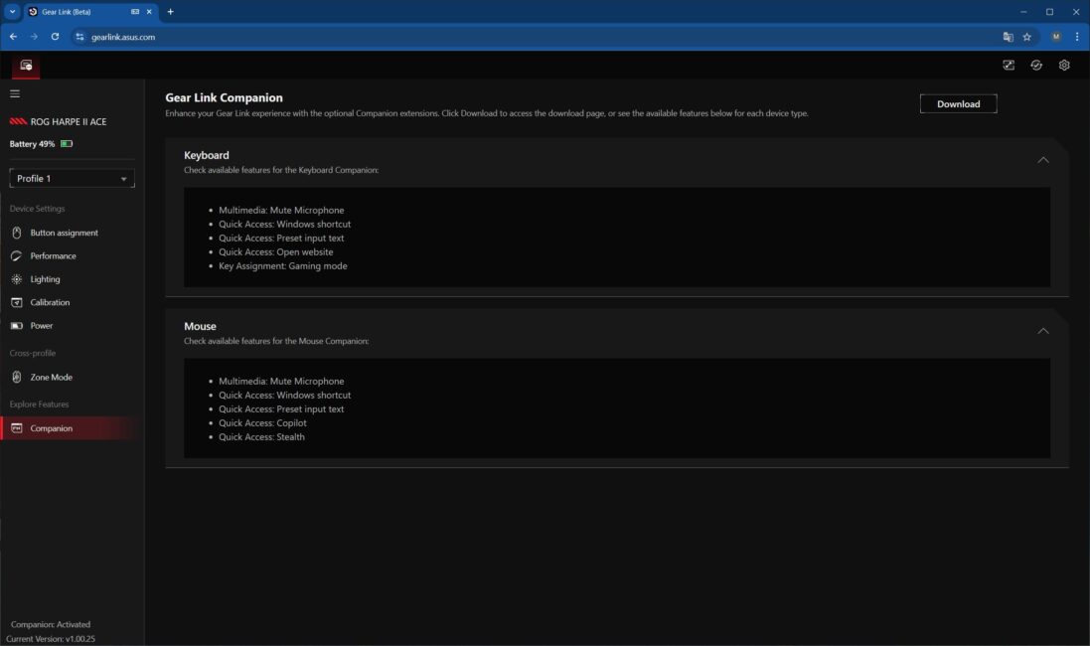Click the Mouse section title
Viewport: 1090px width, 646px height.
(200, 326)
